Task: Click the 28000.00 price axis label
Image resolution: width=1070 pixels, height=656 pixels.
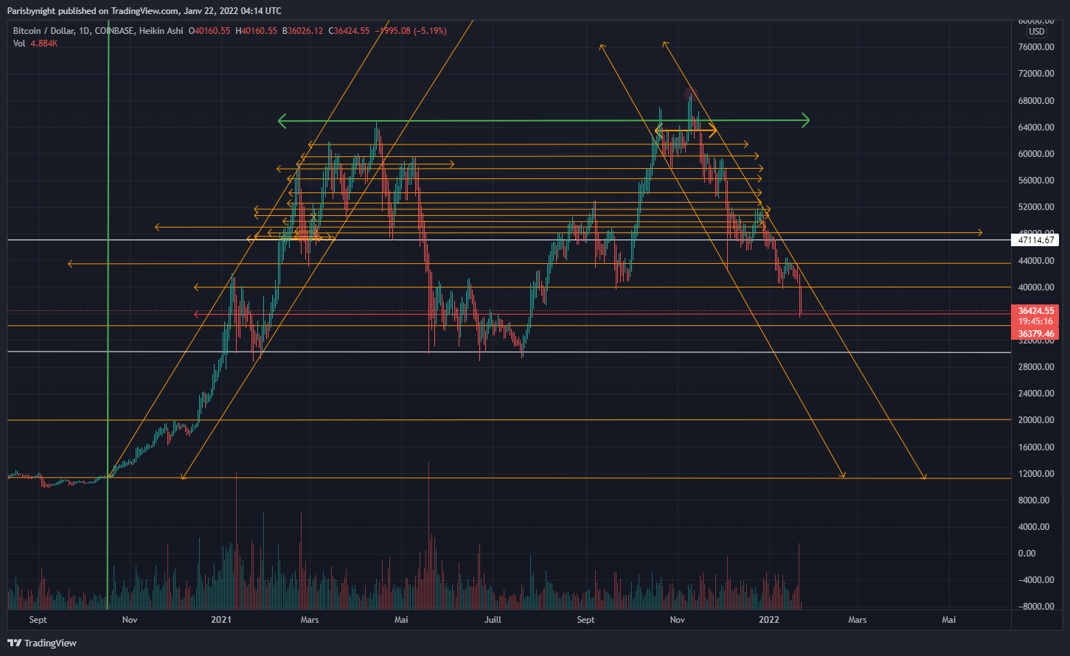Action: [1035, 367]
